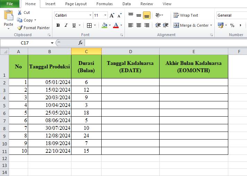Apply Comma Style

[x=240, y=25]
